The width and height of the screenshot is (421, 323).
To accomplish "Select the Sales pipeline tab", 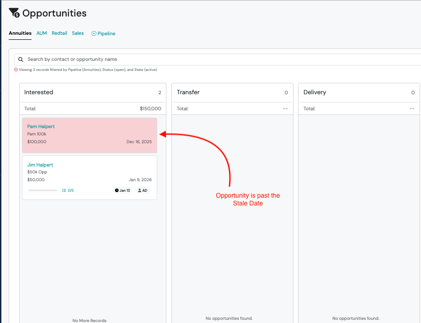I will [x=78, y=33].
